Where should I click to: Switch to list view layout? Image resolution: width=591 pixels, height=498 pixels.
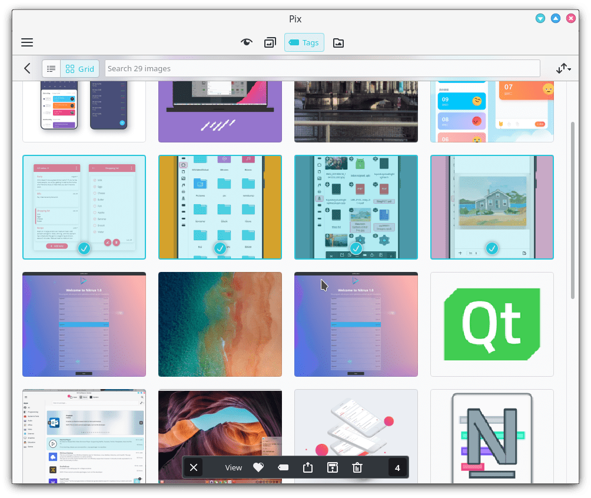[x=51, y=68]
